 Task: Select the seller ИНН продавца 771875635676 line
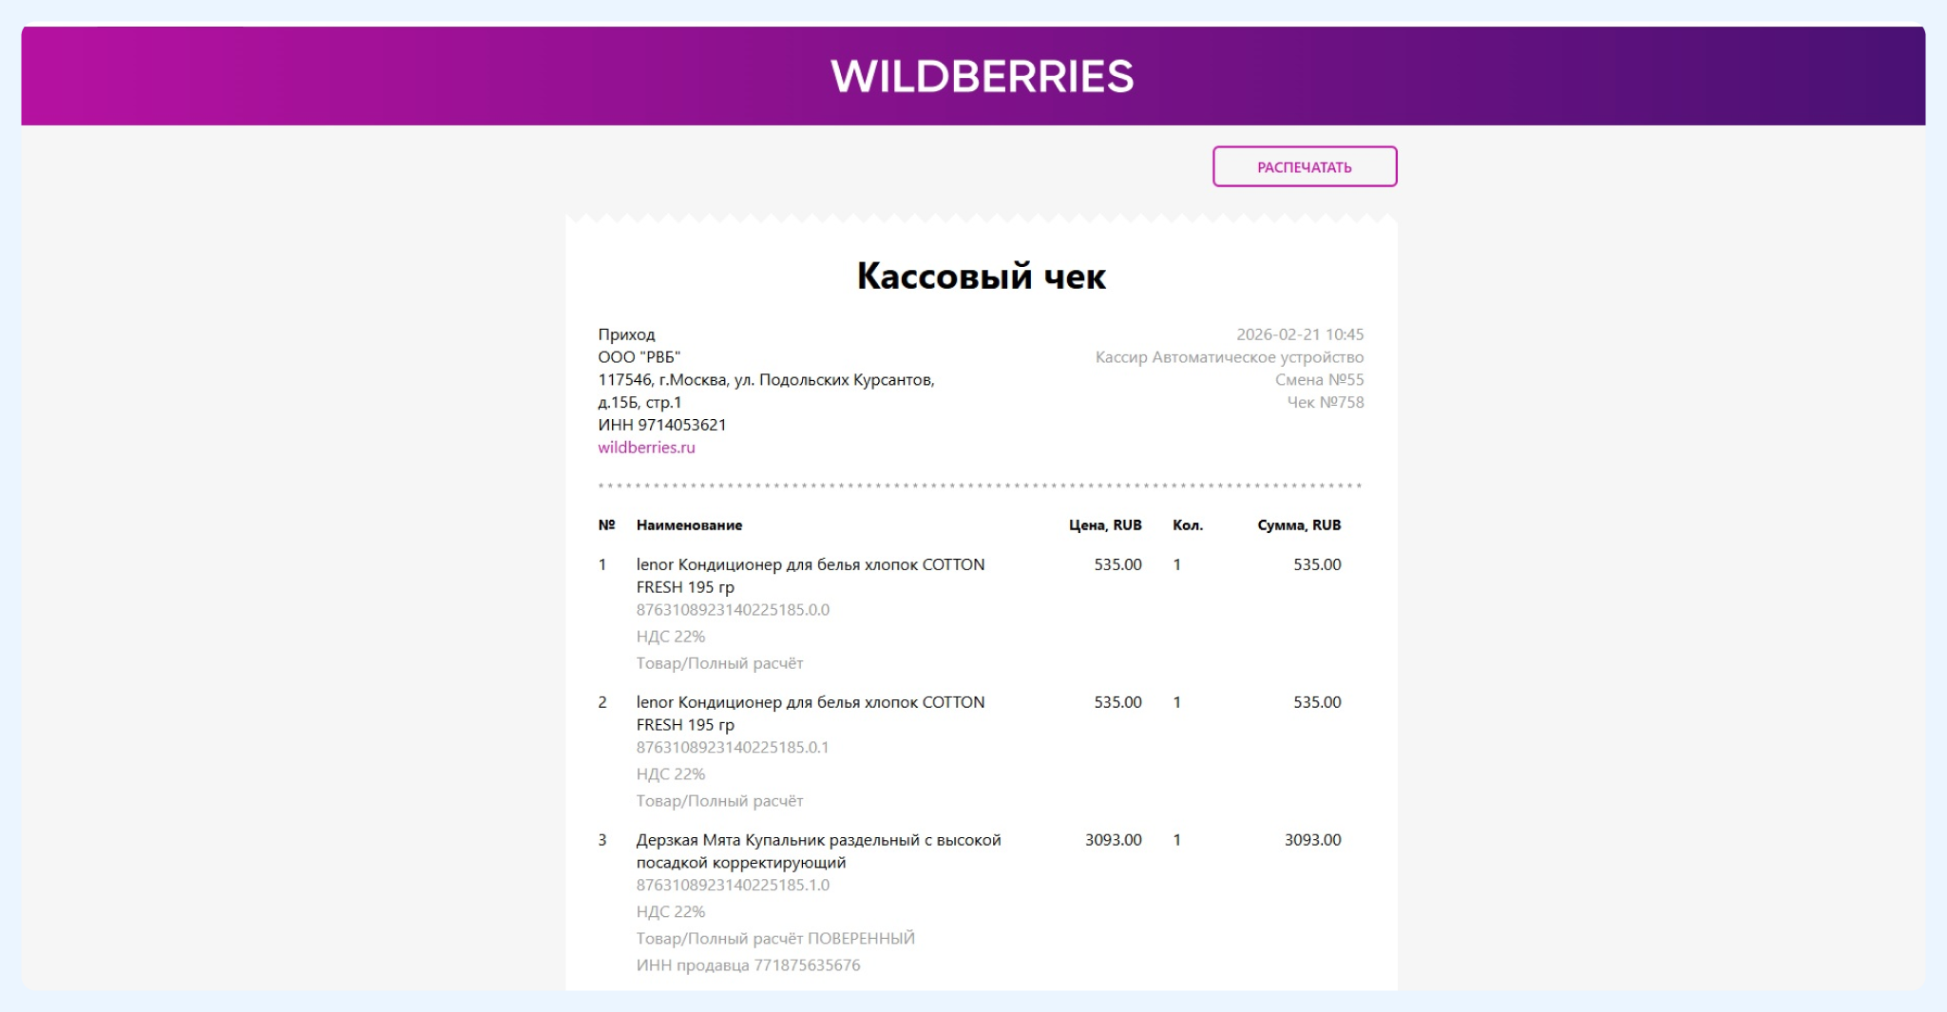pos(748,965)
